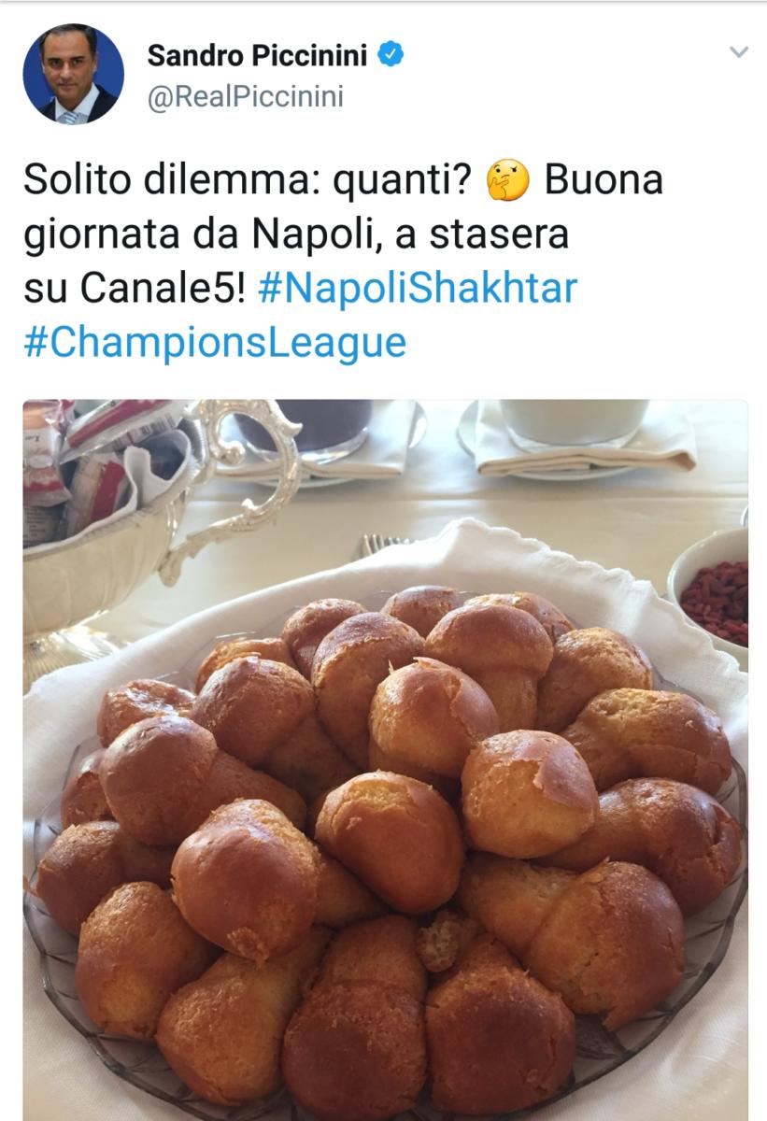Image resolution: width=767 pixels, height=1121 pixels.
Task: Click the white cup on folded napkin
Action: (574, 422)
